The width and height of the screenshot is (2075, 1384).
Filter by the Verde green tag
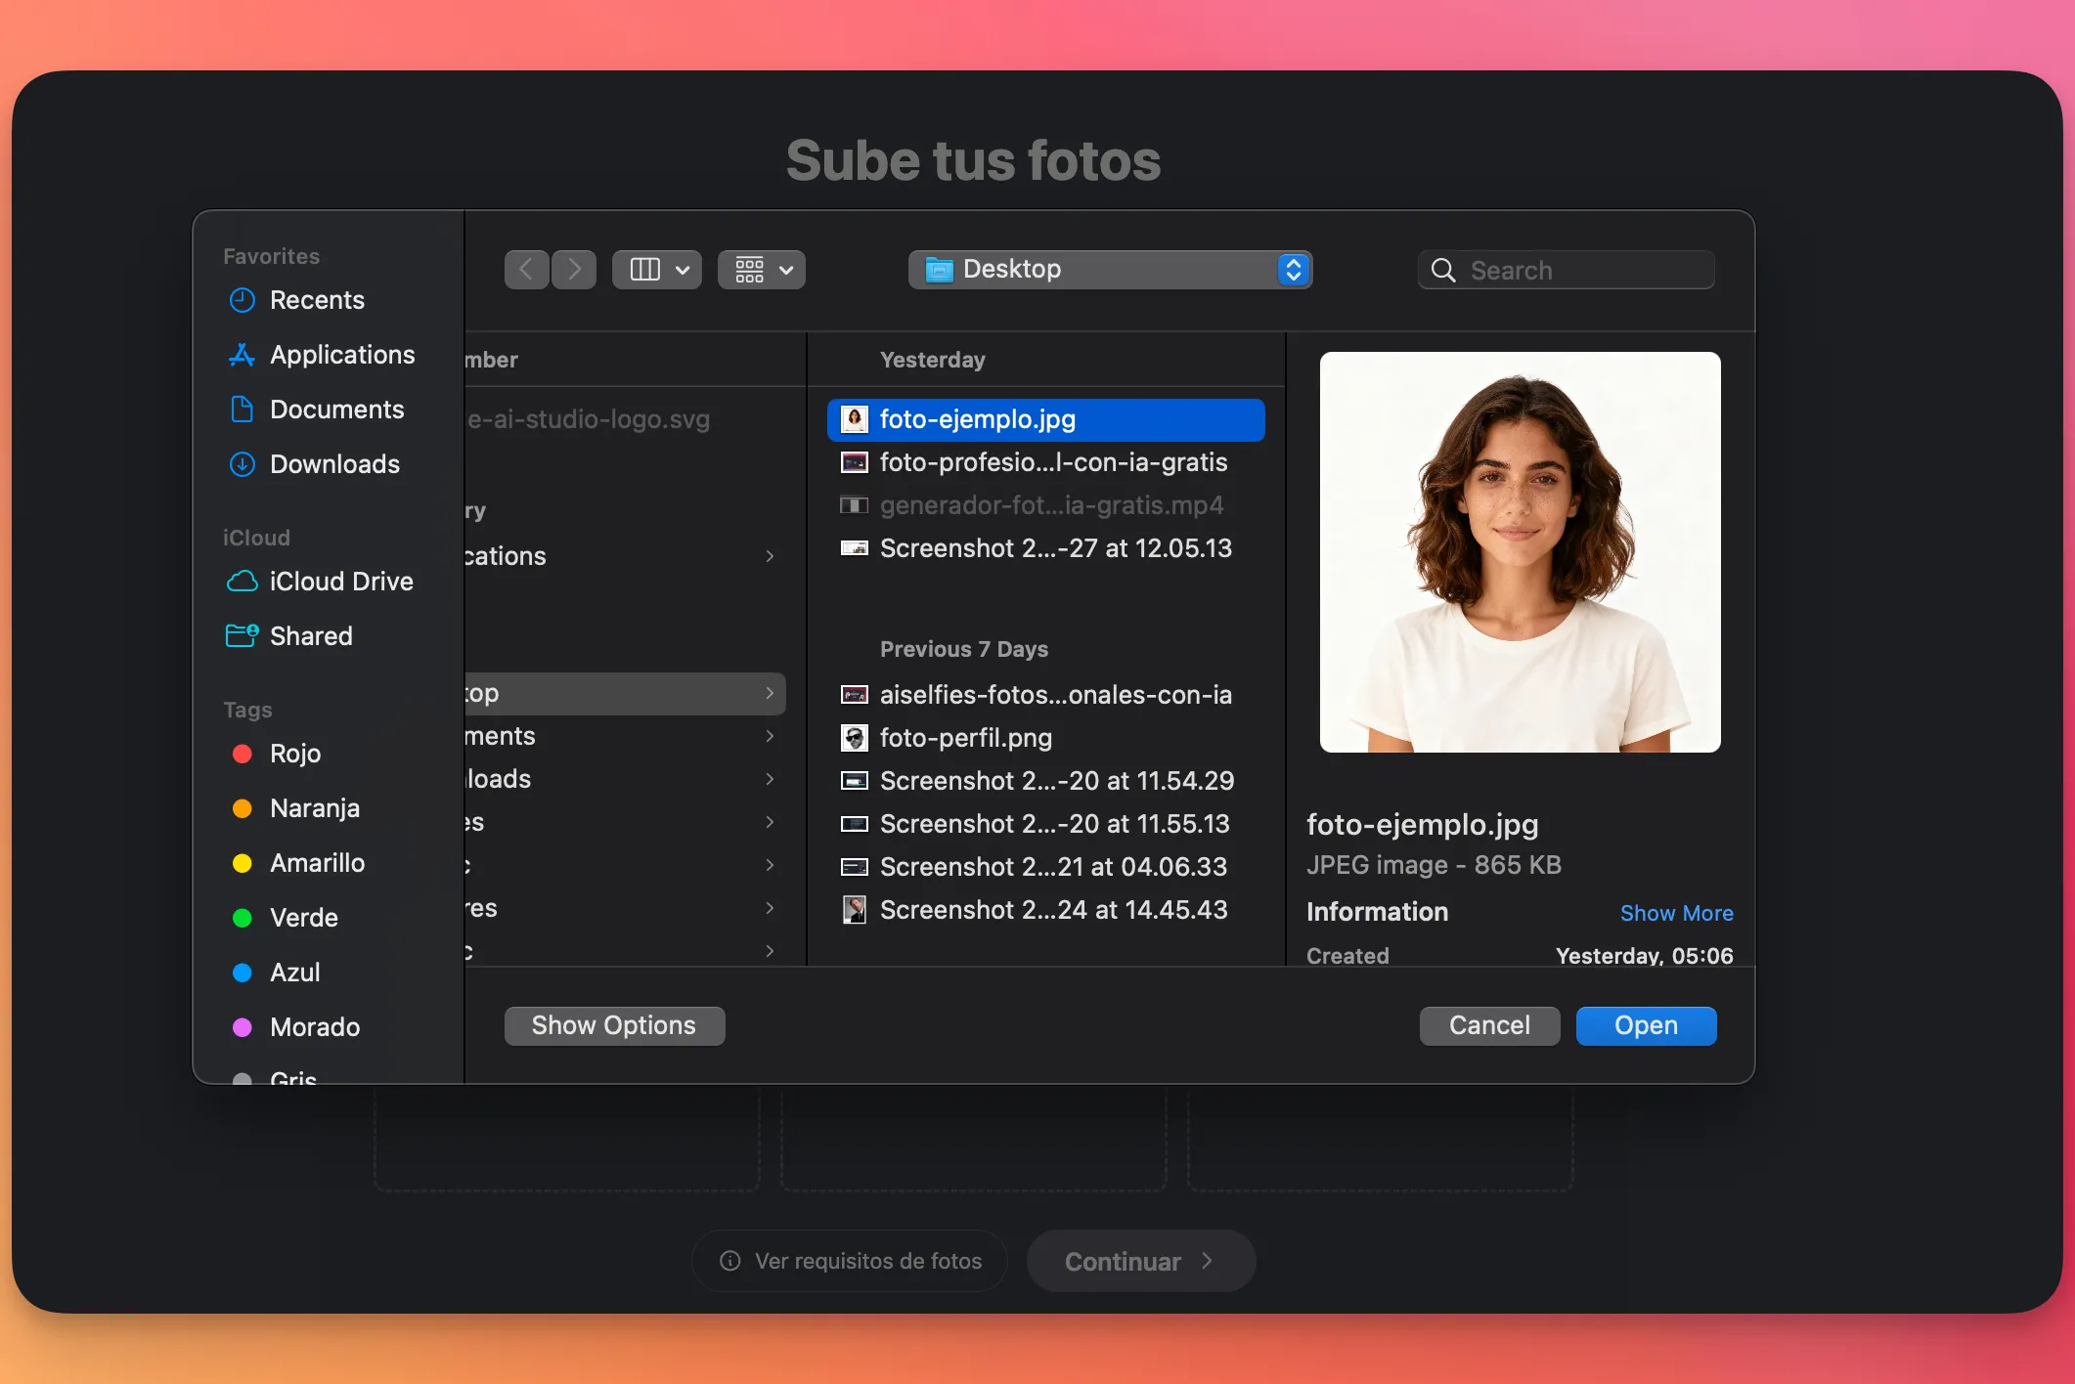[x=303, y=918]
